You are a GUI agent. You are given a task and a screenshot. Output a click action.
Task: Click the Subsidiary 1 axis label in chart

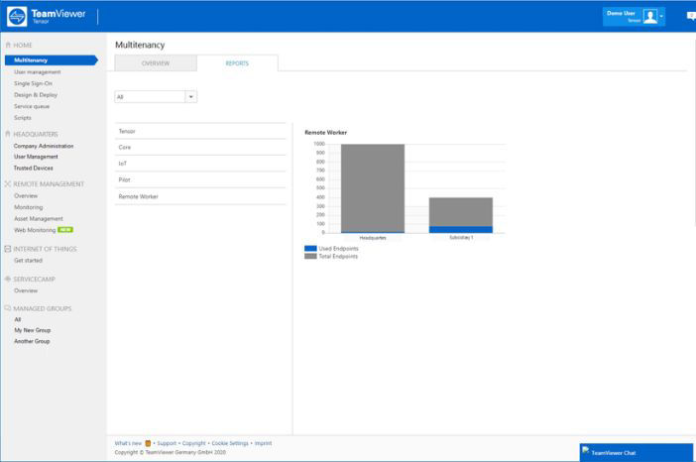[x=461, y=237]
